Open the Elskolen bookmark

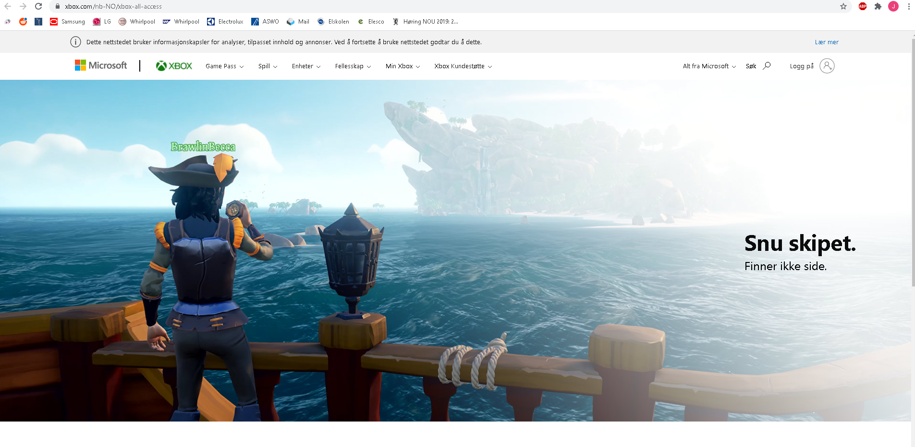tap(333, 22)
